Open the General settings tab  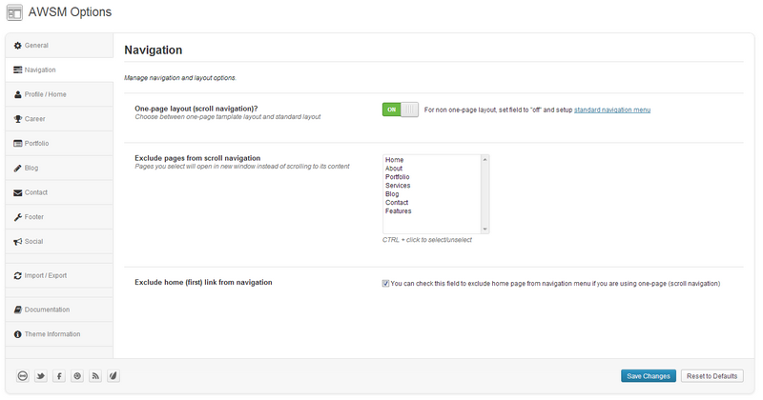coord(36,45)
